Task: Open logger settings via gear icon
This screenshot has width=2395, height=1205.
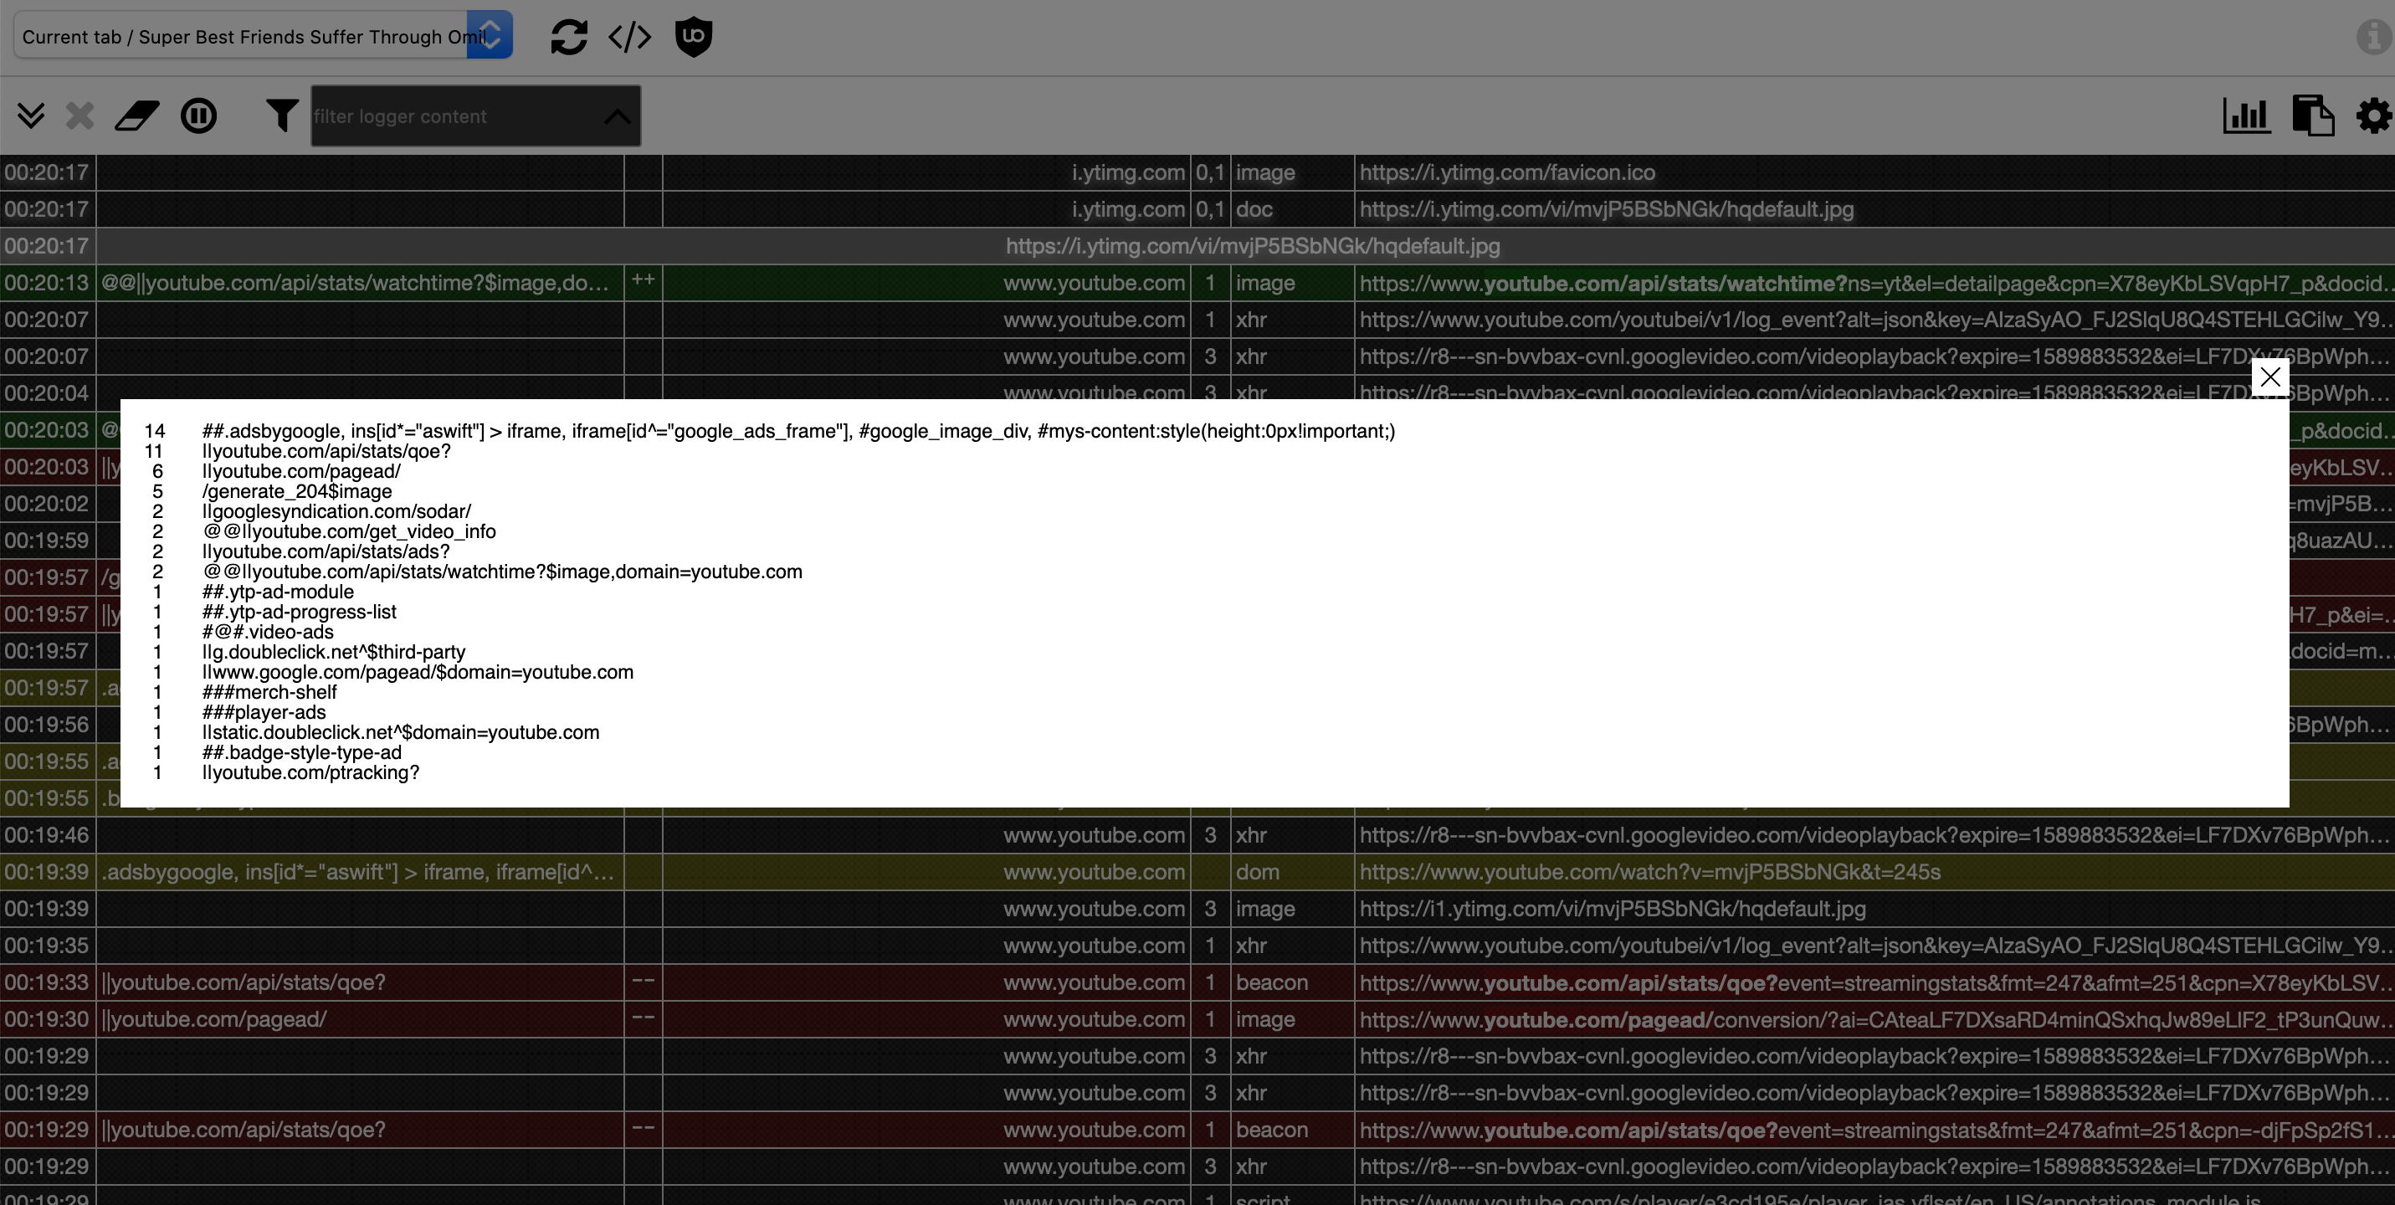Action: [2373, 115]
